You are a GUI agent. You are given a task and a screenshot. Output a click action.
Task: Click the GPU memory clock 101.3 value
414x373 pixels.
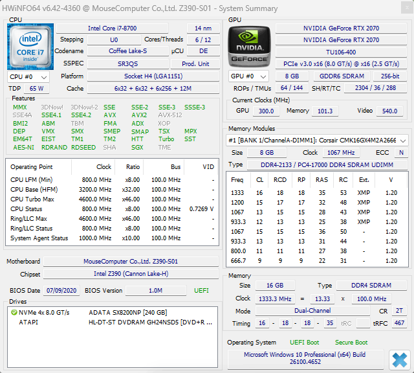point(325,111)
